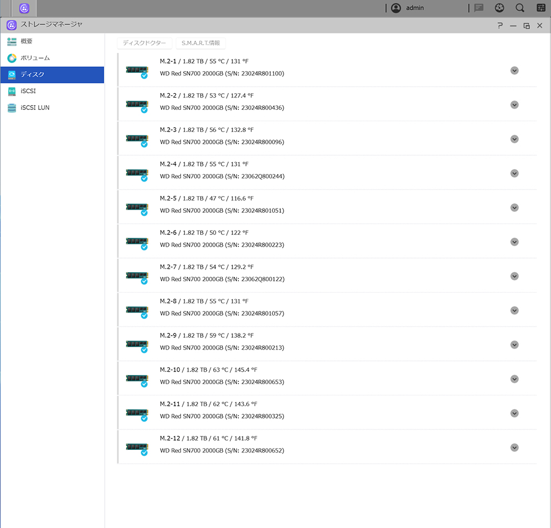Select the M.2-5 47 °C temperature line

207,198
